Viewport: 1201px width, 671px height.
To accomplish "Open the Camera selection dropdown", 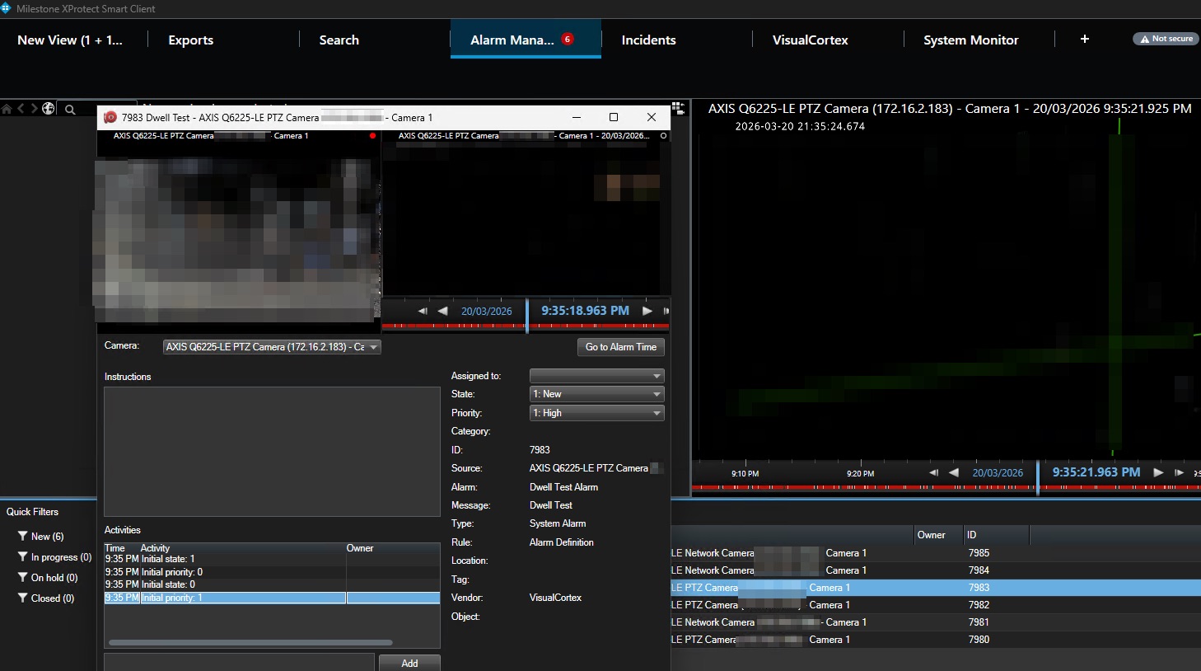I will (272, 347).
